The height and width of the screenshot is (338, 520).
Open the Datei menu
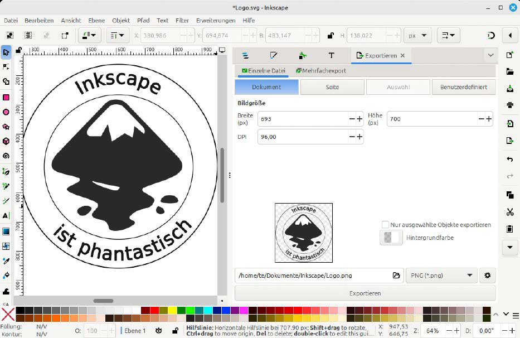click(x=11, y=21)
